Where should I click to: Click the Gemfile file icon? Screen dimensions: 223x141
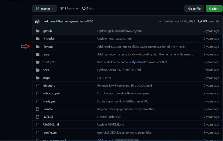point(38,109)
